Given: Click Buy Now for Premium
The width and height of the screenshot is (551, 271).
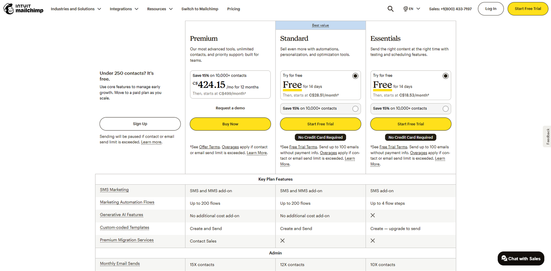Looking at the screenshot, I should click(x=230, y=124).
